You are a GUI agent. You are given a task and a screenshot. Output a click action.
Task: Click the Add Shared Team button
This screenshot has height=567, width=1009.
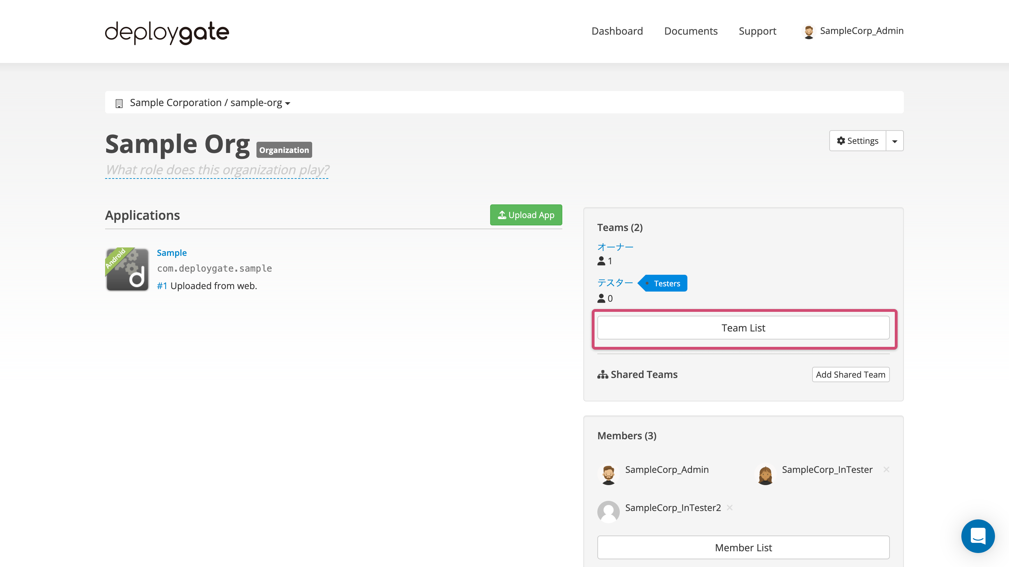850,374
